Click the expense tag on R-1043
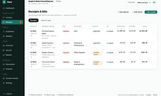This screenshot has width=161, height=96. point(66,53)
